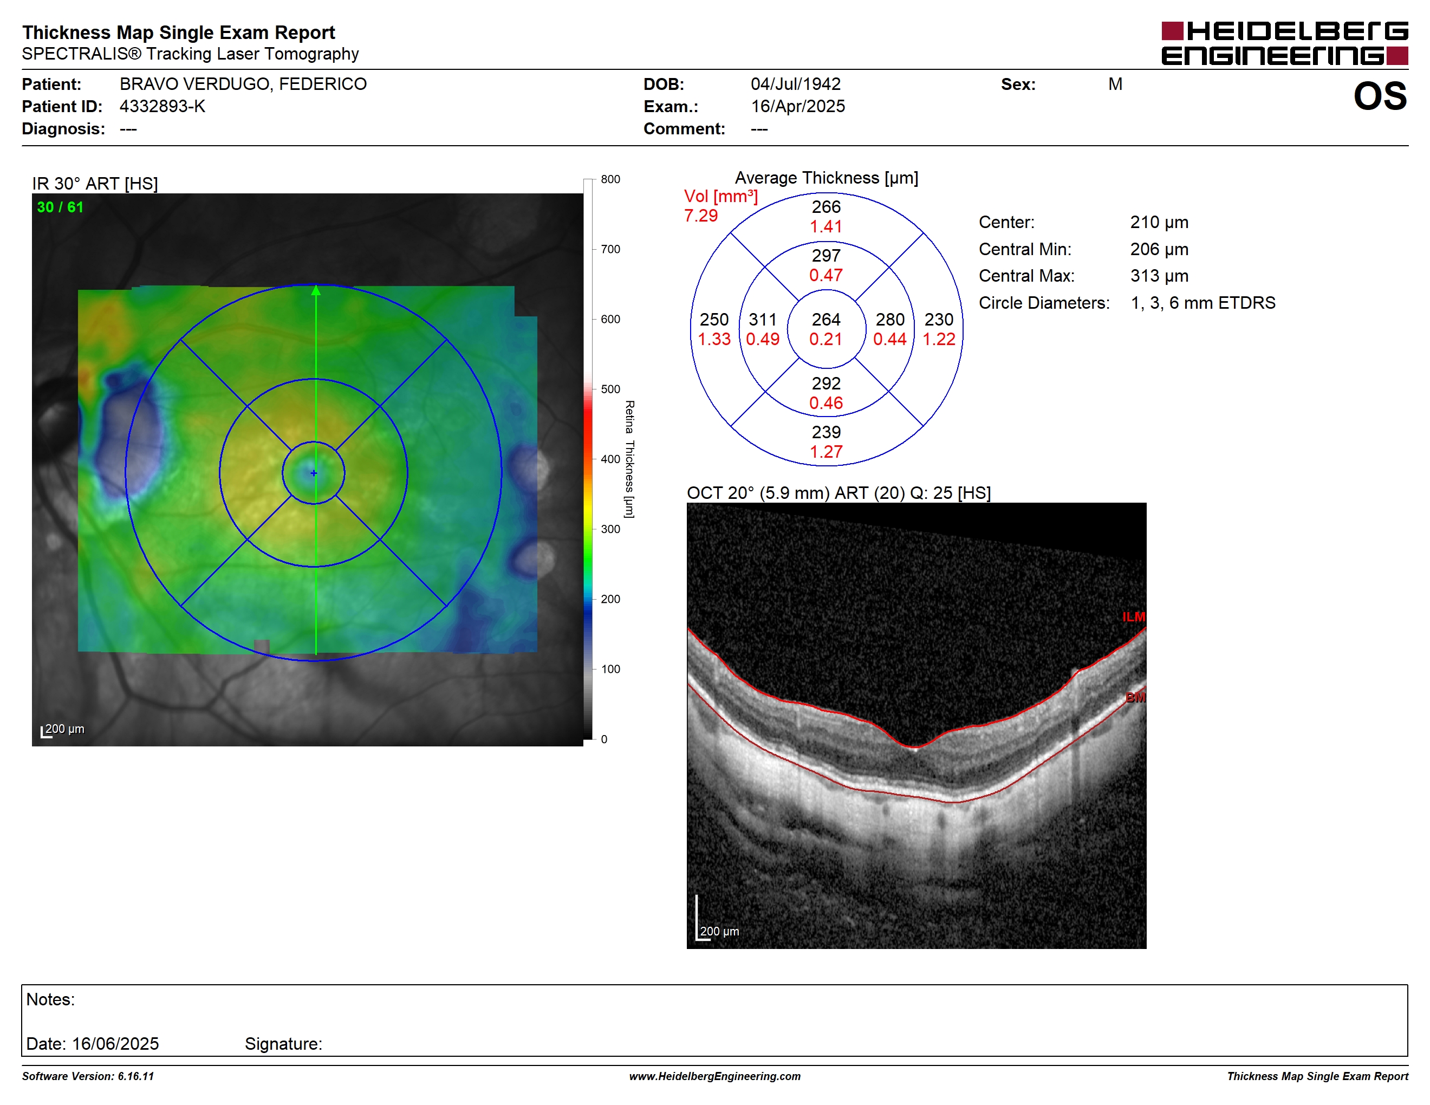Click the Thickness Map Single Exam Report heading
Screen dimensions: 1430x1105
[179, 32]
